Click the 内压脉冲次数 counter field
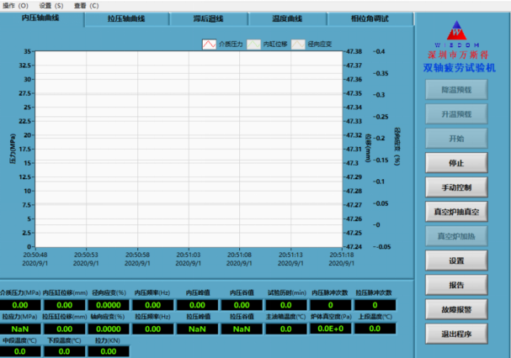The width and height of the screenshot is (511, 358). click(331, 305)
